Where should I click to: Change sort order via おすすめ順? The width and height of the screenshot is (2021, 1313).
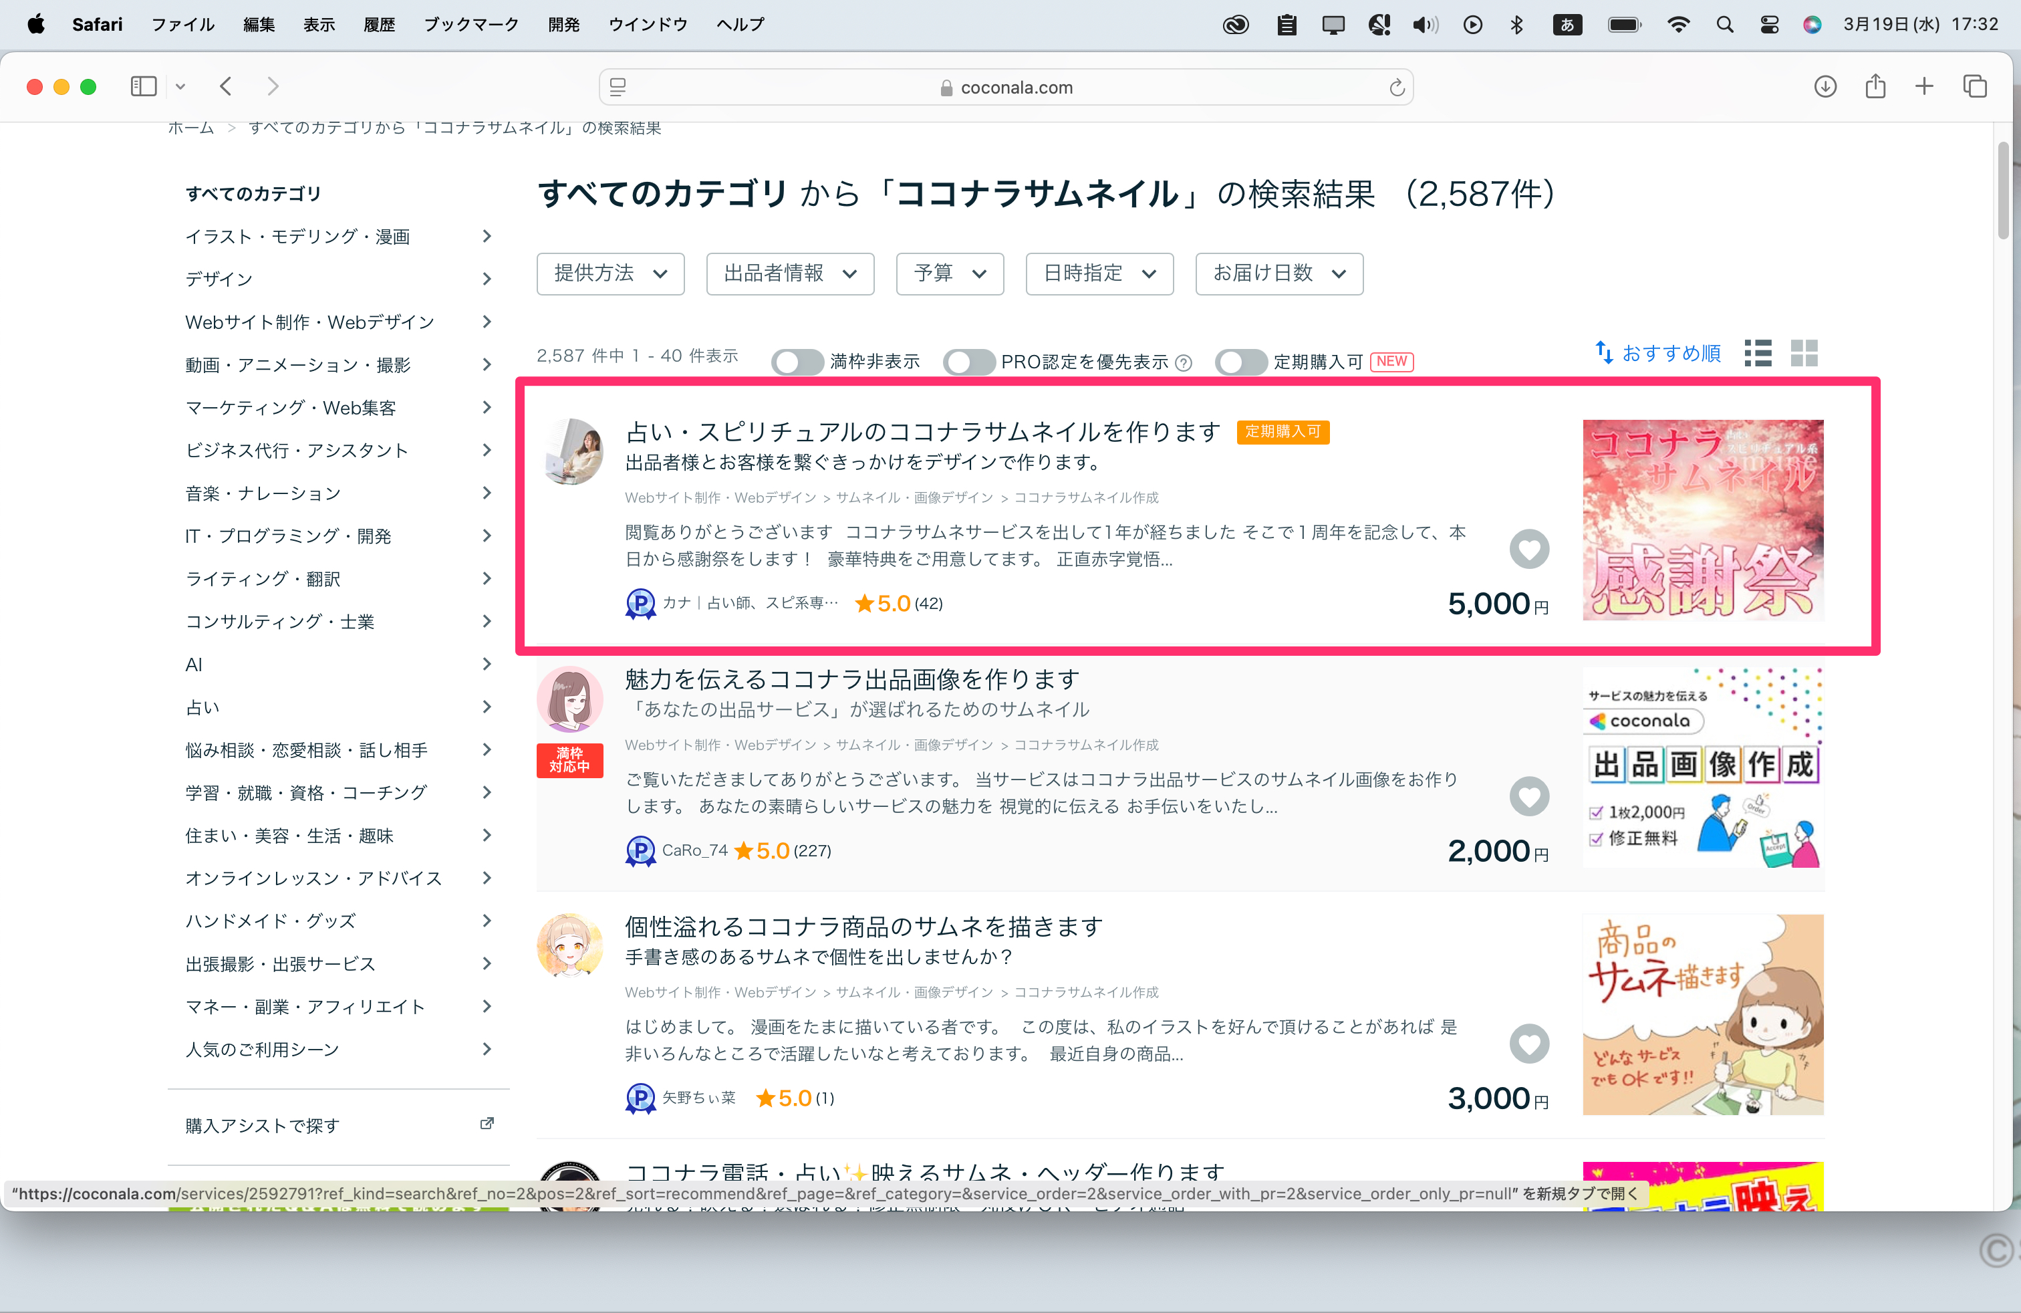(1658, 352)
